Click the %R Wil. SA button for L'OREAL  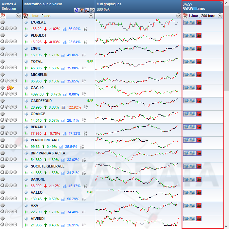click(x=192, y=22)
